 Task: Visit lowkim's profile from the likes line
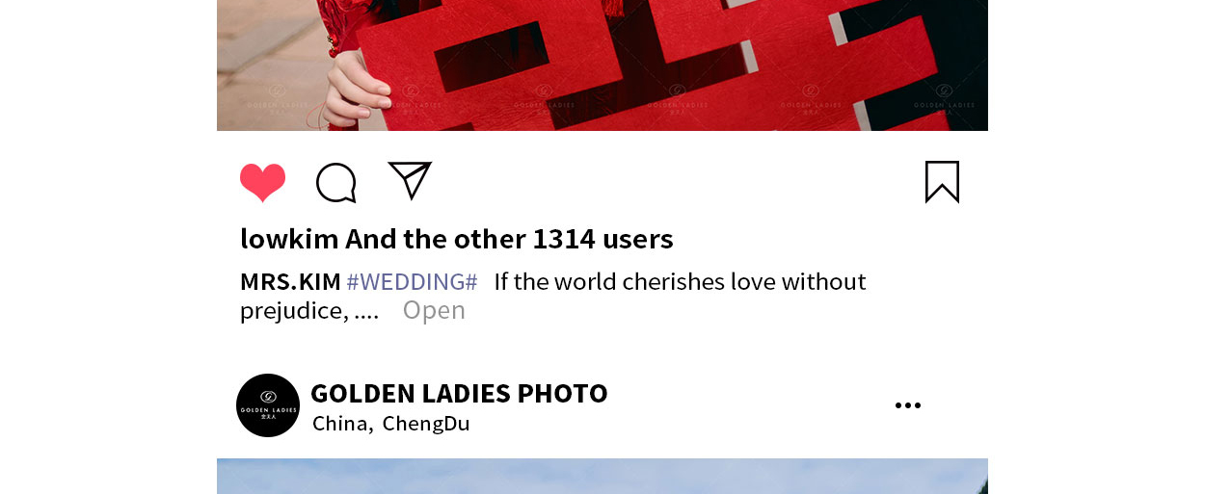coord(289,239)
